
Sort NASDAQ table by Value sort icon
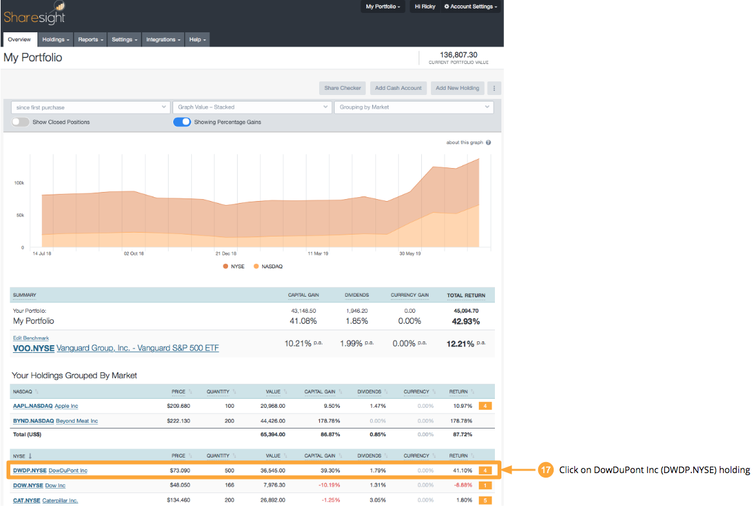point(285,392)
